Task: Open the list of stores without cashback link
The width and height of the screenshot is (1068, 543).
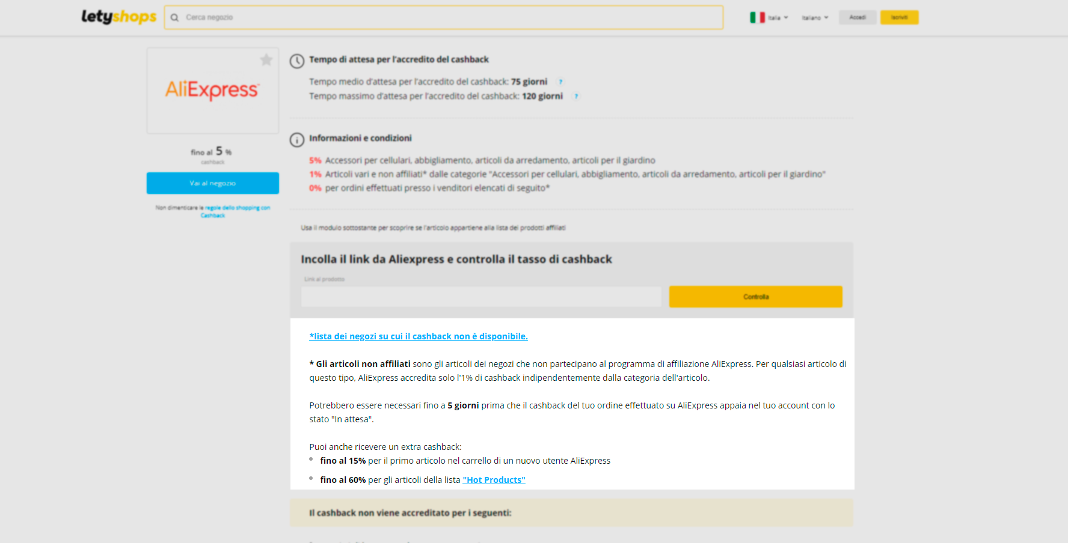Action: point(418,336)
